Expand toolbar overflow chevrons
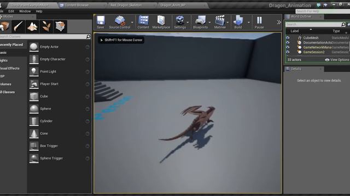350x196 pixels. tap(279, 22)
